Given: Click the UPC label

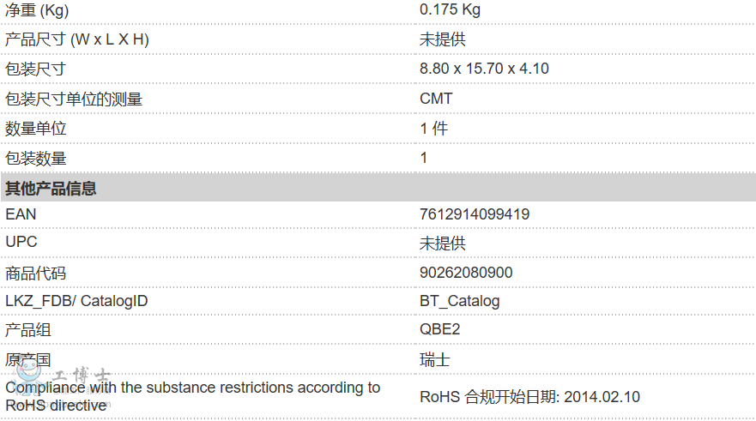Looking at the screenshot, I should tap(21, 243).
